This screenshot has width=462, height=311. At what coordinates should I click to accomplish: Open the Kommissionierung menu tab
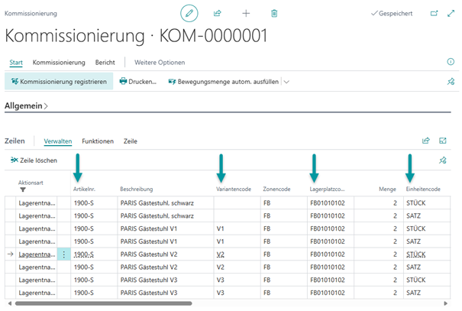[x=59, y=62]
